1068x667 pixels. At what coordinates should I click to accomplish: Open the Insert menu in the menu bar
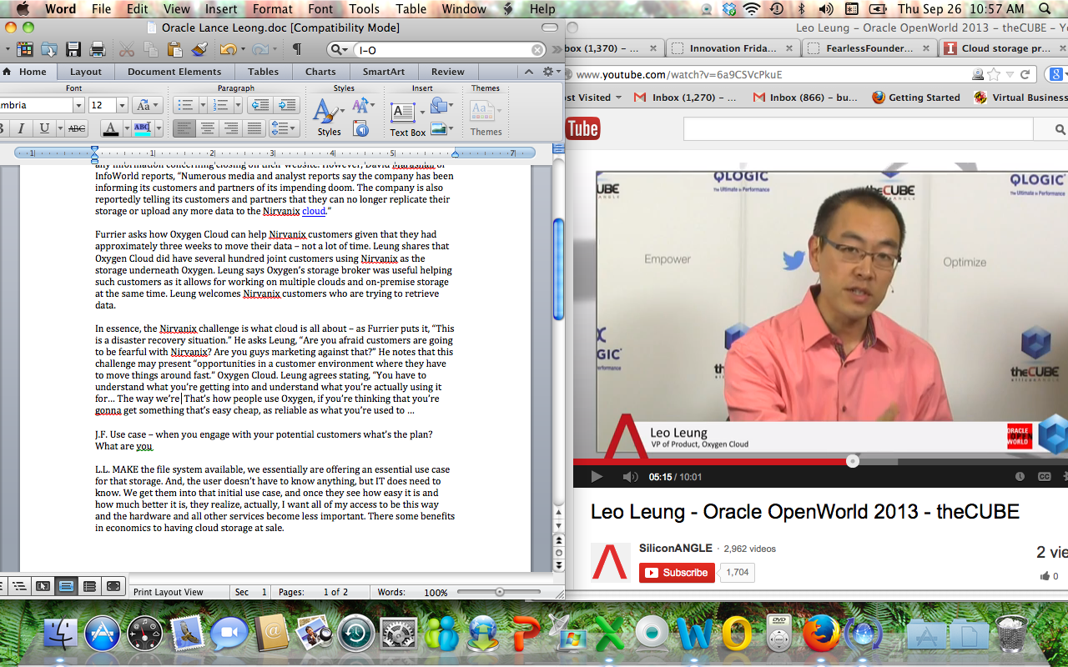pos(221,9)
